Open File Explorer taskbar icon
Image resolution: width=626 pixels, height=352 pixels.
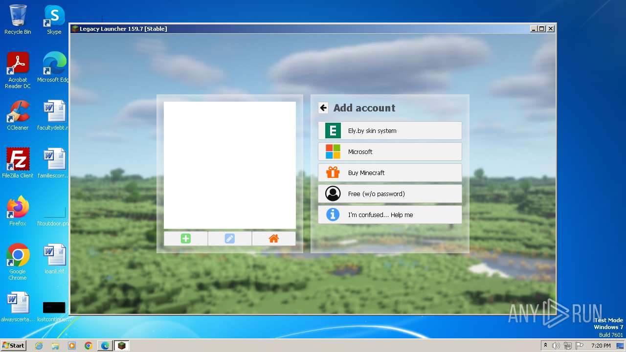click(55, 346)
